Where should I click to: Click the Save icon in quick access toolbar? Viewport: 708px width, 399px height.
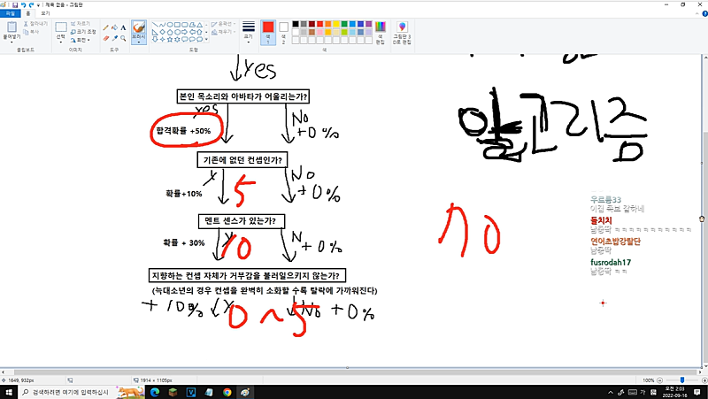pyautogui.click(x=15, y=4)
